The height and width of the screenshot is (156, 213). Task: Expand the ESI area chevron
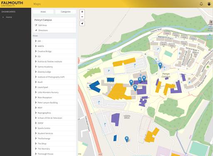click(36, 56)
